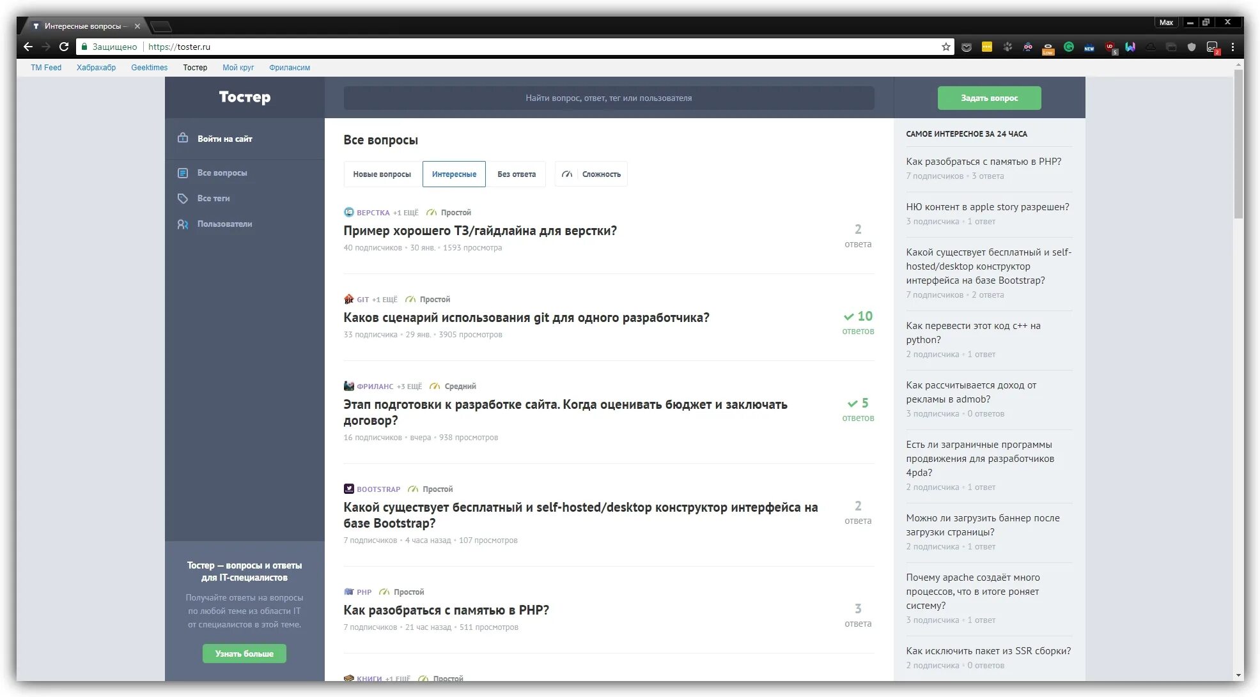Click the search field Найти вопрос, ответ, тег
The height and width of the screenshot is (697, 1260).
point(609,98)
